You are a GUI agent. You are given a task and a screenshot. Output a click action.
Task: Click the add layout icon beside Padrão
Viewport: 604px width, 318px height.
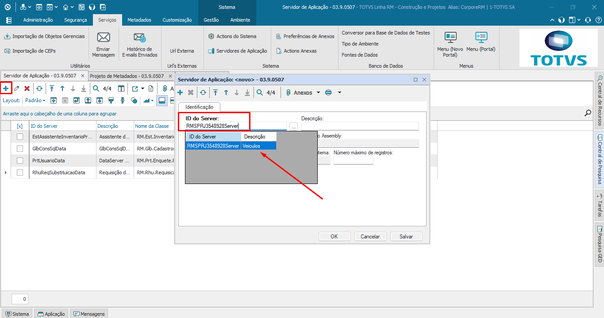(54, 100)
